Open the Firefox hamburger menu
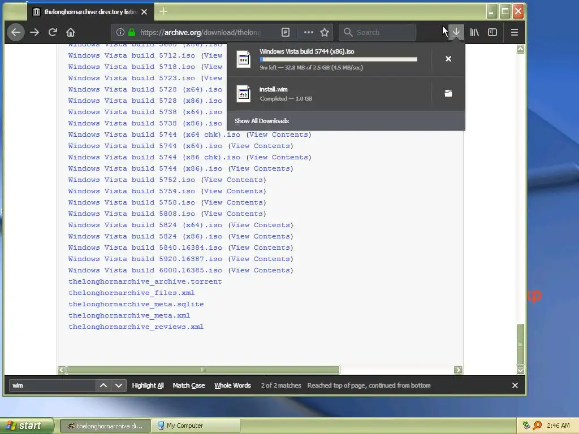579x434 pixels. 515,32
